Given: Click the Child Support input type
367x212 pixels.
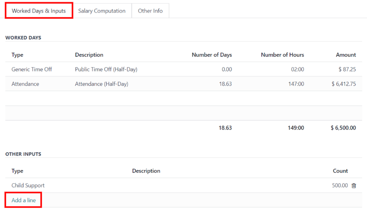Looking at the screenshot, I should click(28, 186).
